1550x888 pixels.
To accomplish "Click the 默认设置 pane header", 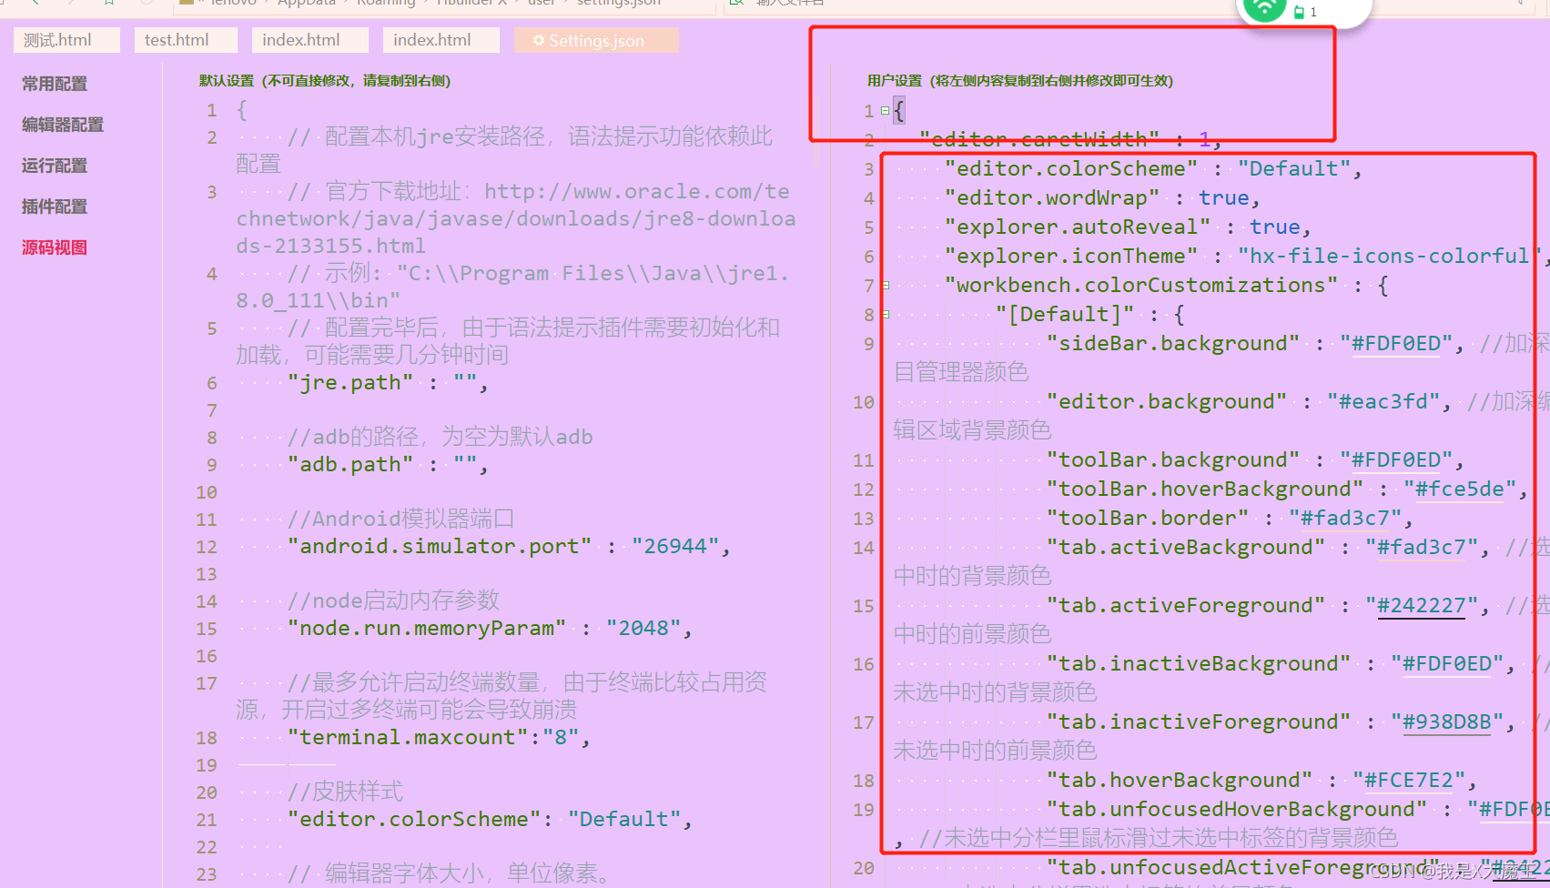I will click(325, 81).
